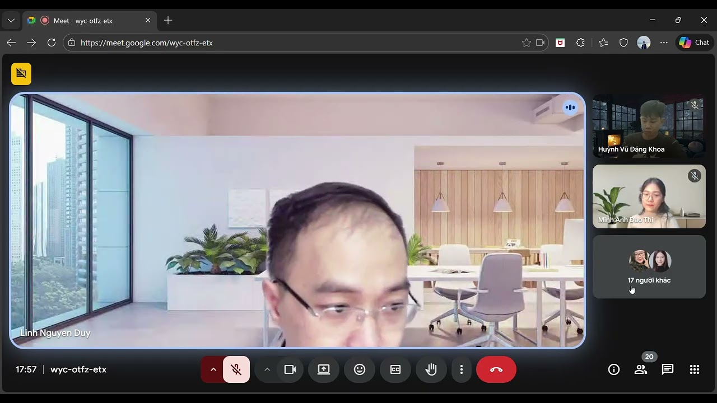Open browser profile avatar
717x403 pixels.
pos(644,43)
